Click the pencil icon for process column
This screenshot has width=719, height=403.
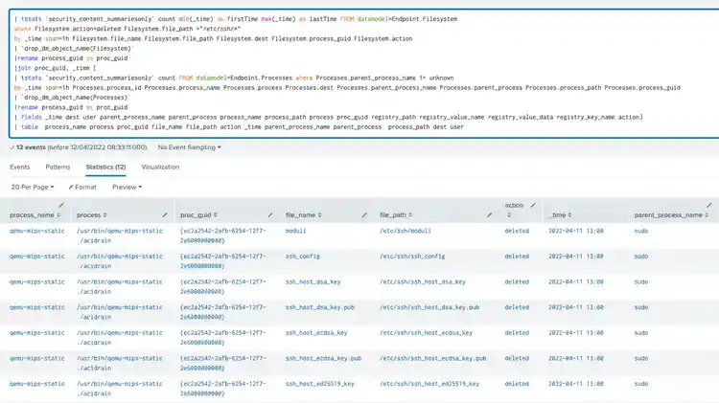pos(164,215)
